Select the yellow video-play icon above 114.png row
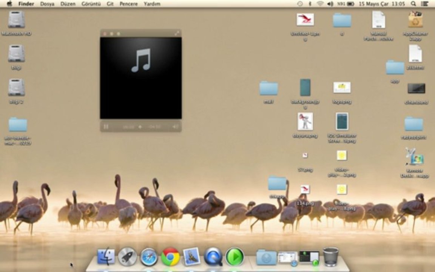The image size is (435, 272). (341, 155)
